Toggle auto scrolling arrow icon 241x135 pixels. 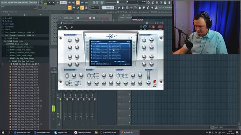click(74, 7)
